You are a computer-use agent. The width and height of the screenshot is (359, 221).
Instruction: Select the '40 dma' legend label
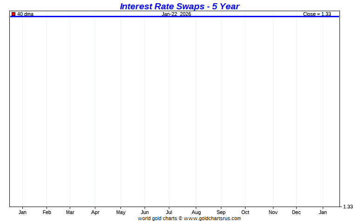(x=25, y=14)
